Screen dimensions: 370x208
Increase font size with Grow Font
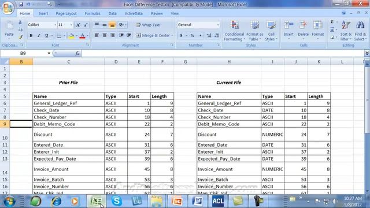coord(78,25)
